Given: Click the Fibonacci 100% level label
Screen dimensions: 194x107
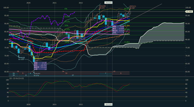Looking at the screenshot, I should point(67,42).
